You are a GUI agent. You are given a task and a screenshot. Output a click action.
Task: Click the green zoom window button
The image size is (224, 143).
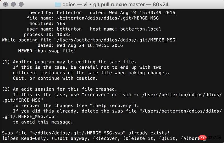21,4
